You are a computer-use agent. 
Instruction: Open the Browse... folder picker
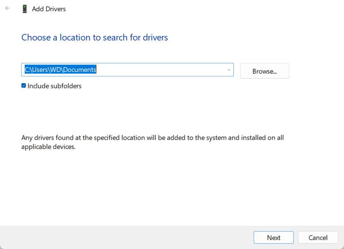pos(264,71)
